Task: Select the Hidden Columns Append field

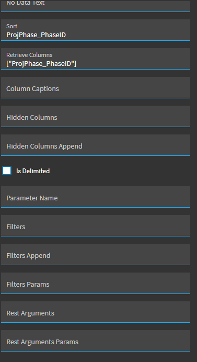Action: tap(96, 145)
